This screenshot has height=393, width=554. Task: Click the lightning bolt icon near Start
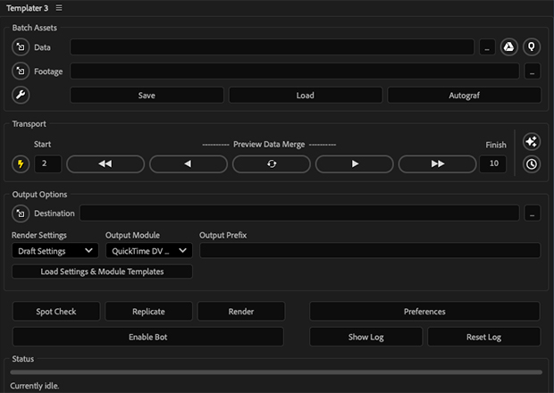(x=21, y=164)
